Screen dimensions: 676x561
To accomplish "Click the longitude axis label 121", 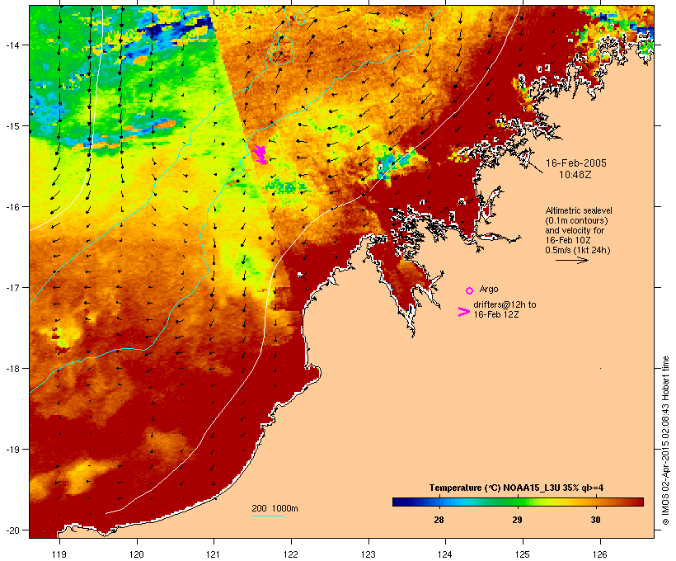I will (214, 554).
